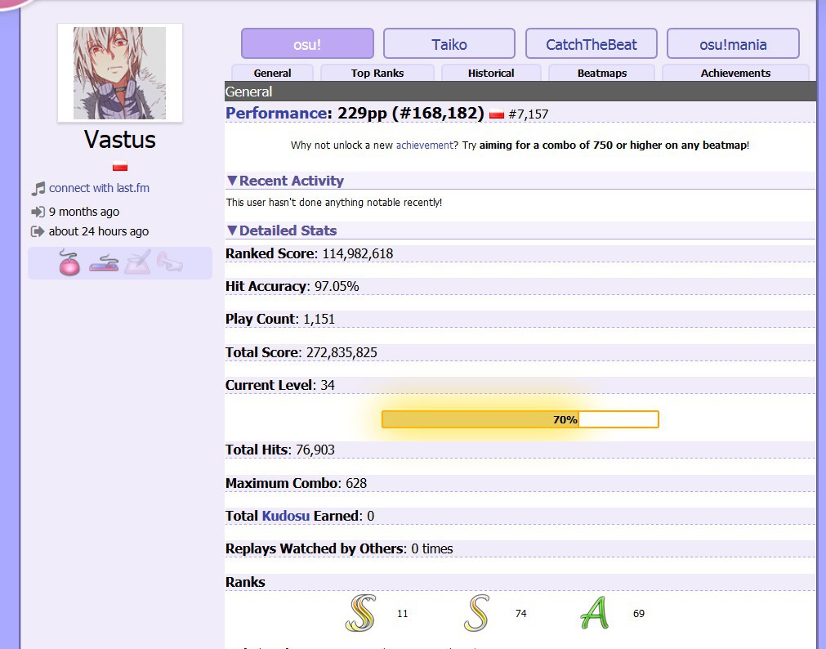Click the 'about 24 hours ago' text
The height and width of the screenshot is (649, 826).
point(99,231)
